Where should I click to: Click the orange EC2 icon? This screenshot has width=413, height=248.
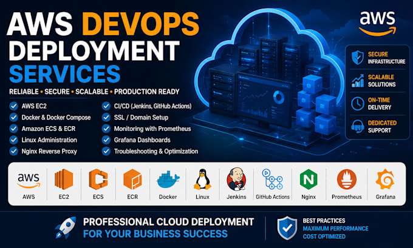pyautogui.click(x=64, y=179)
